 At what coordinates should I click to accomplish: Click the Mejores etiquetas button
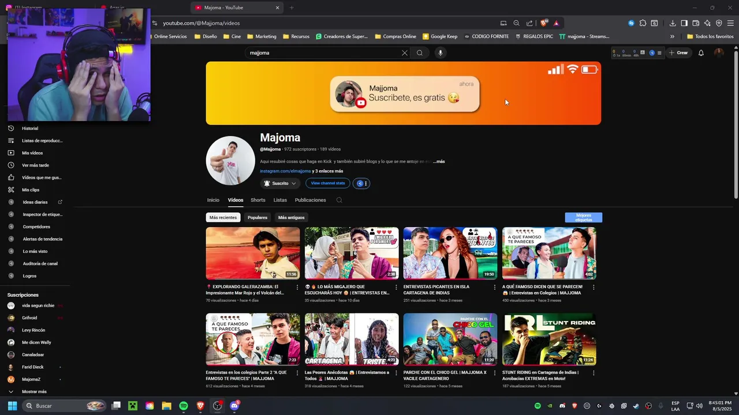pos(584,217)
